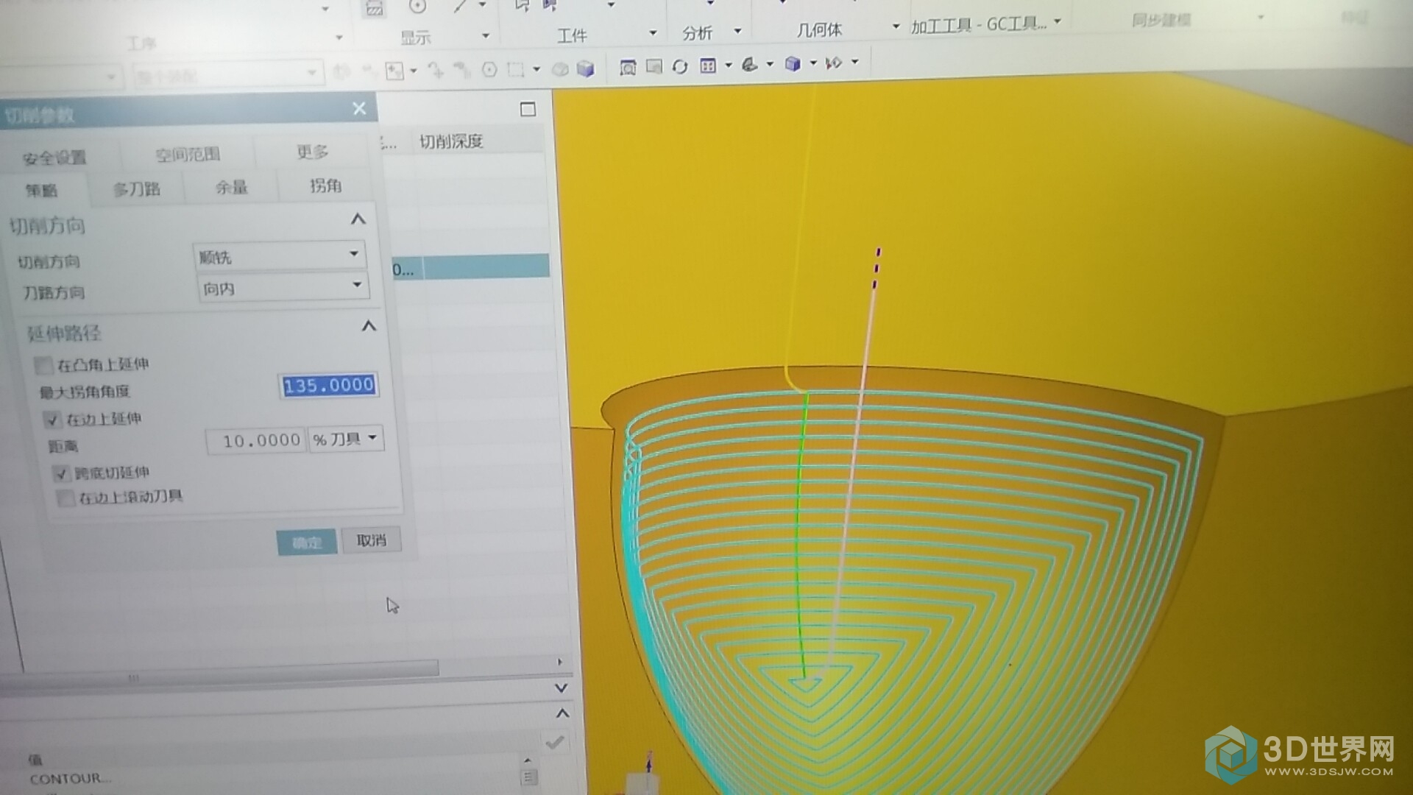Viewport: 1413px width, 795px height.
Task: Click the hatched display icon in the top ribbon
Action: coord(375,8)
